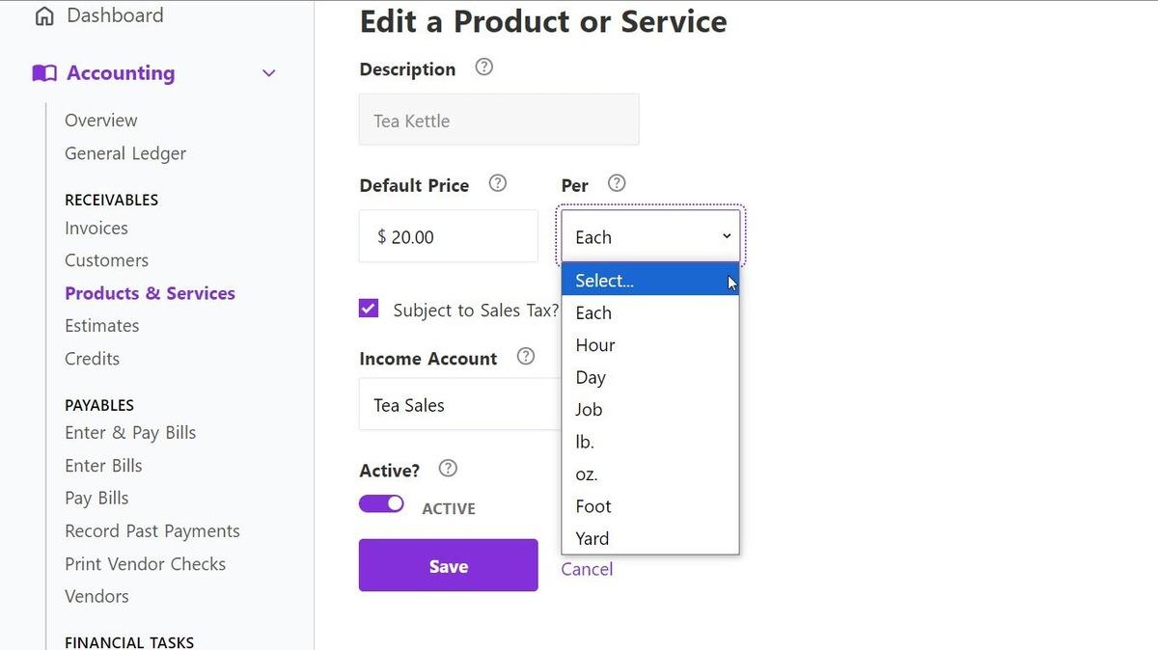
Task: Choose Hour from the Per list
Action: [x=595, y=345]
